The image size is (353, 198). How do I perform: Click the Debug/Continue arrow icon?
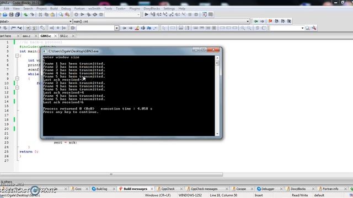[146, 15]
